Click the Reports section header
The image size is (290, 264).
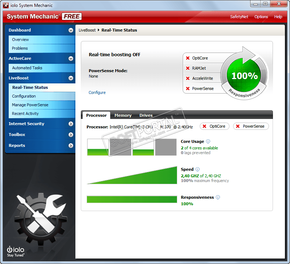(x=40, y=145)
